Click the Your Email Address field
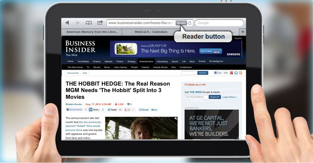The width and height of the screenshot is (313, 163). [196, 97]
